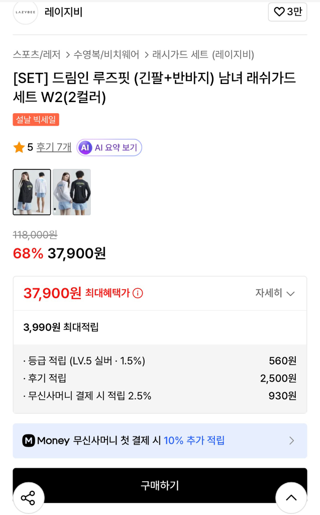The height and width of the screenshot is (515, 320).
Task: Click the 68% discount price text
Action: pyautogui.click(x=28, y=254)
